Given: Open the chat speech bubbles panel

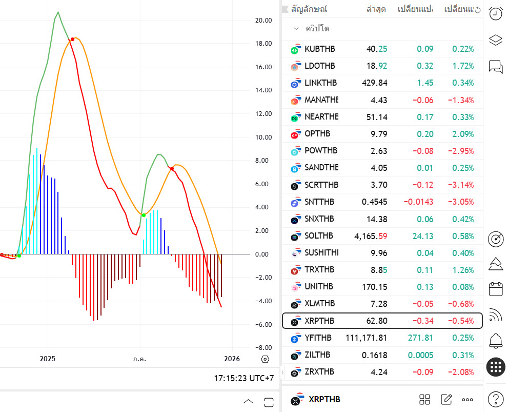Looking at the screenshot, I should pyautogui.click(x=495, y=67).
